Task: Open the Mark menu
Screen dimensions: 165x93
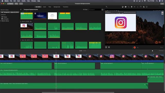Action: (19, 1)
